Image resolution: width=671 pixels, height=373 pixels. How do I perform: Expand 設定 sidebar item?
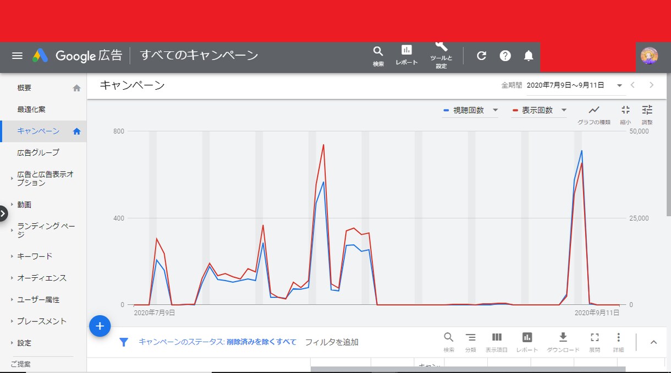pos(43,343)
